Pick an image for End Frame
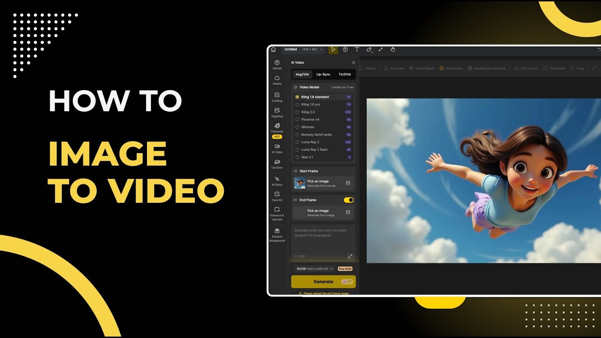601x338 pixels. 324,213
